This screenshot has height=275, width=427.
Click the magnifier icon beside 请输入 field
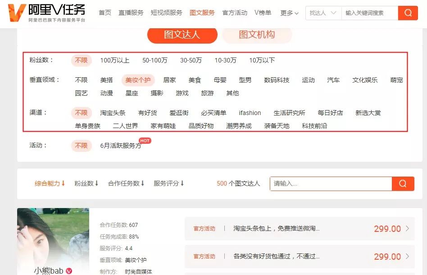point(402,183)
